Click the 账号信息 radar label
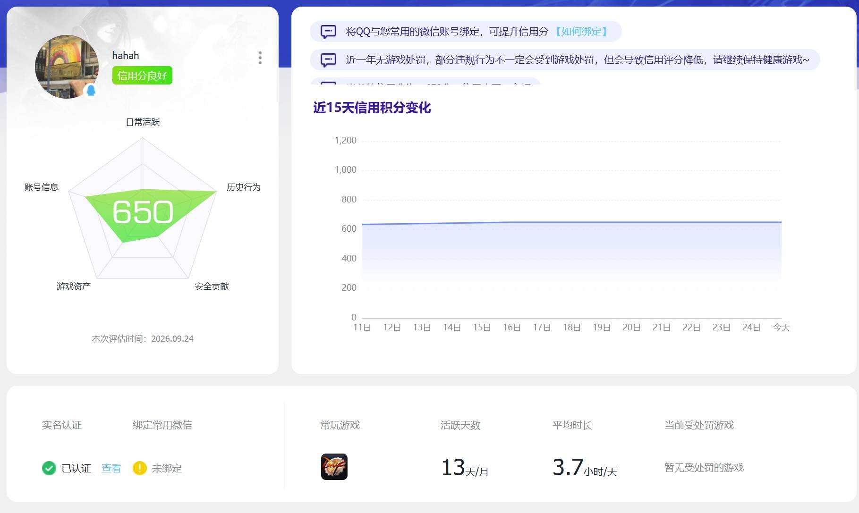 (x=42, y=187)
